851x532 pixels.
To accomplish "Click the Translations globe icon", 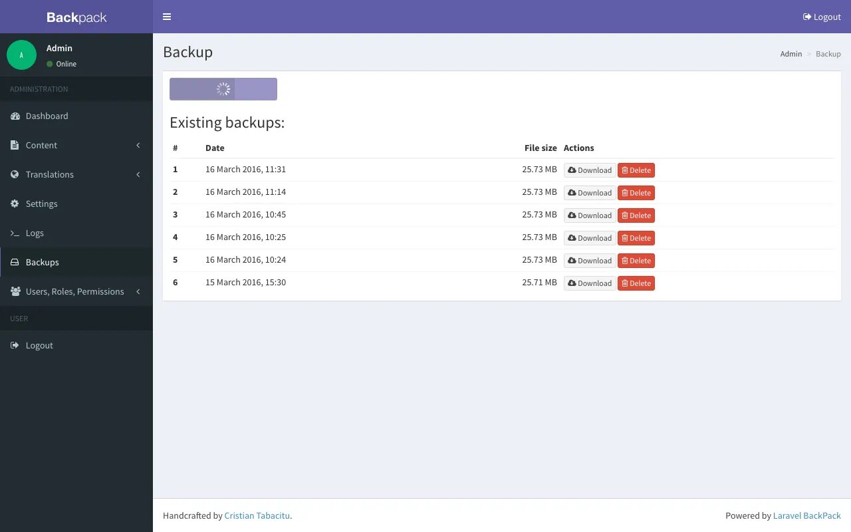I will [15, 174].
